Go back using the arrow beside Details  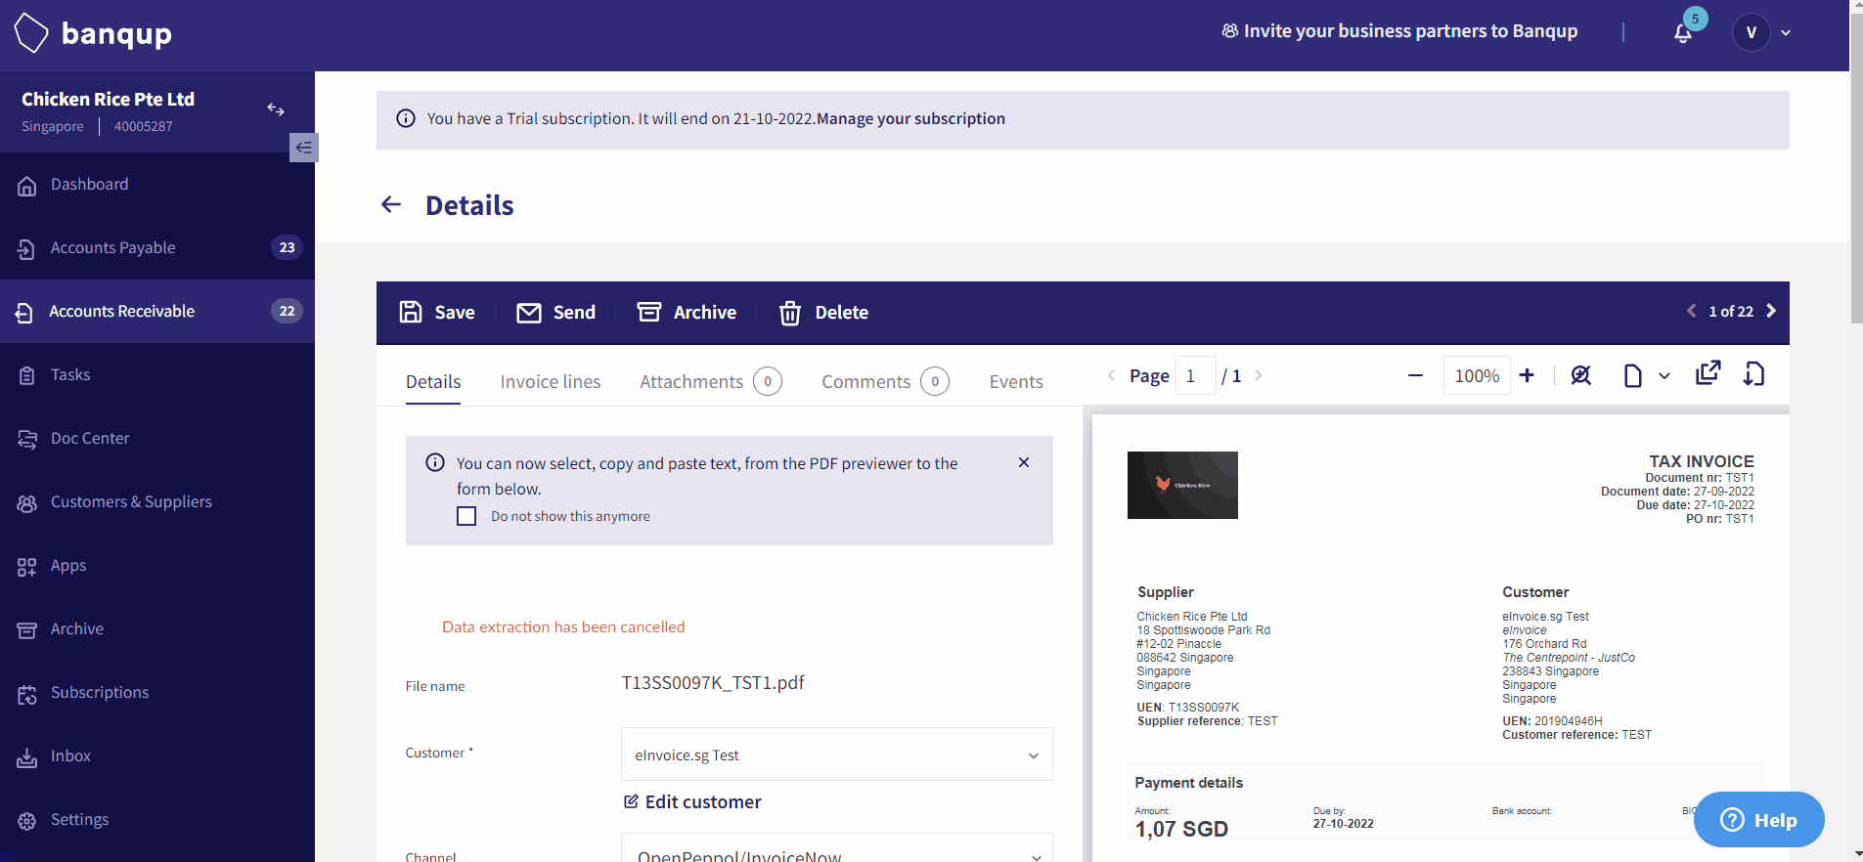tap(391, 204)
